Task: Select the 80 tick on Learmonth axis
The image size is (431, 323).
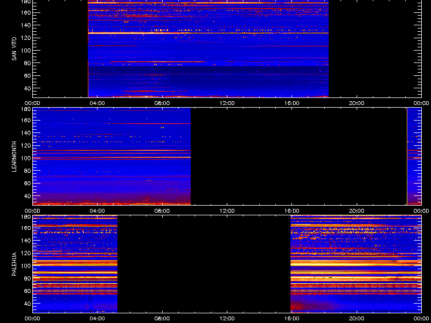Action: click(28, 171)
